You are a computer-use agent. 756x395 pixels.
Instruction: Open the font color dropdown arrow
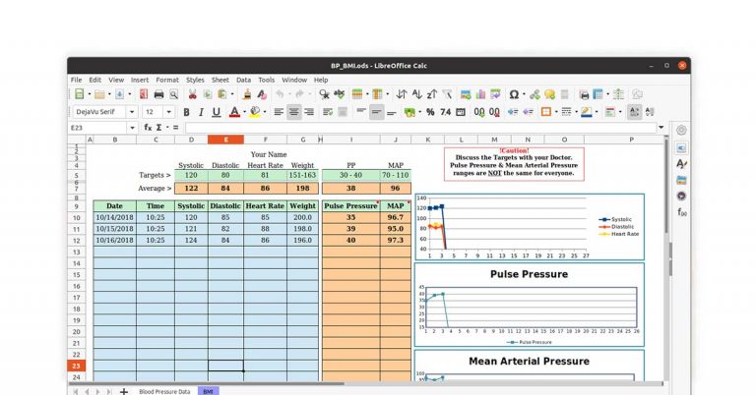244,112
